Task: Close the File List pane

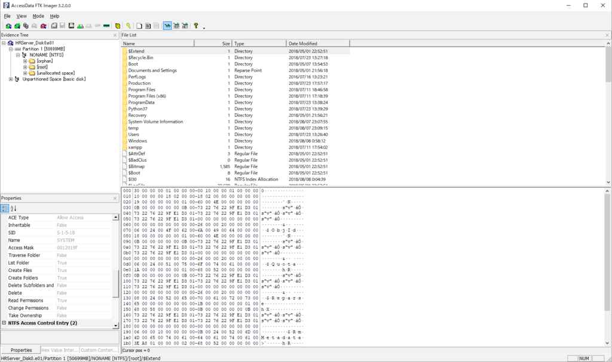Action: pyautogui.click(x=607, y=35)
